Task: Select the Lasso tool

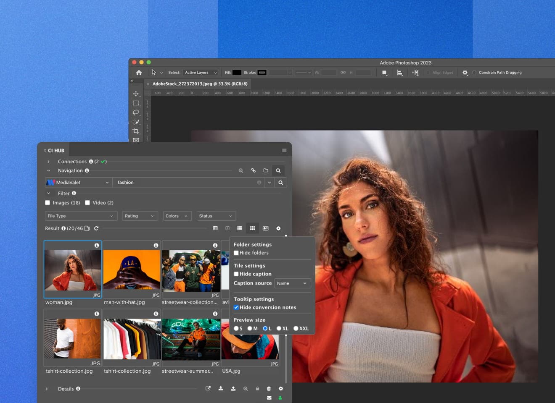Action: tap(136, 113)
